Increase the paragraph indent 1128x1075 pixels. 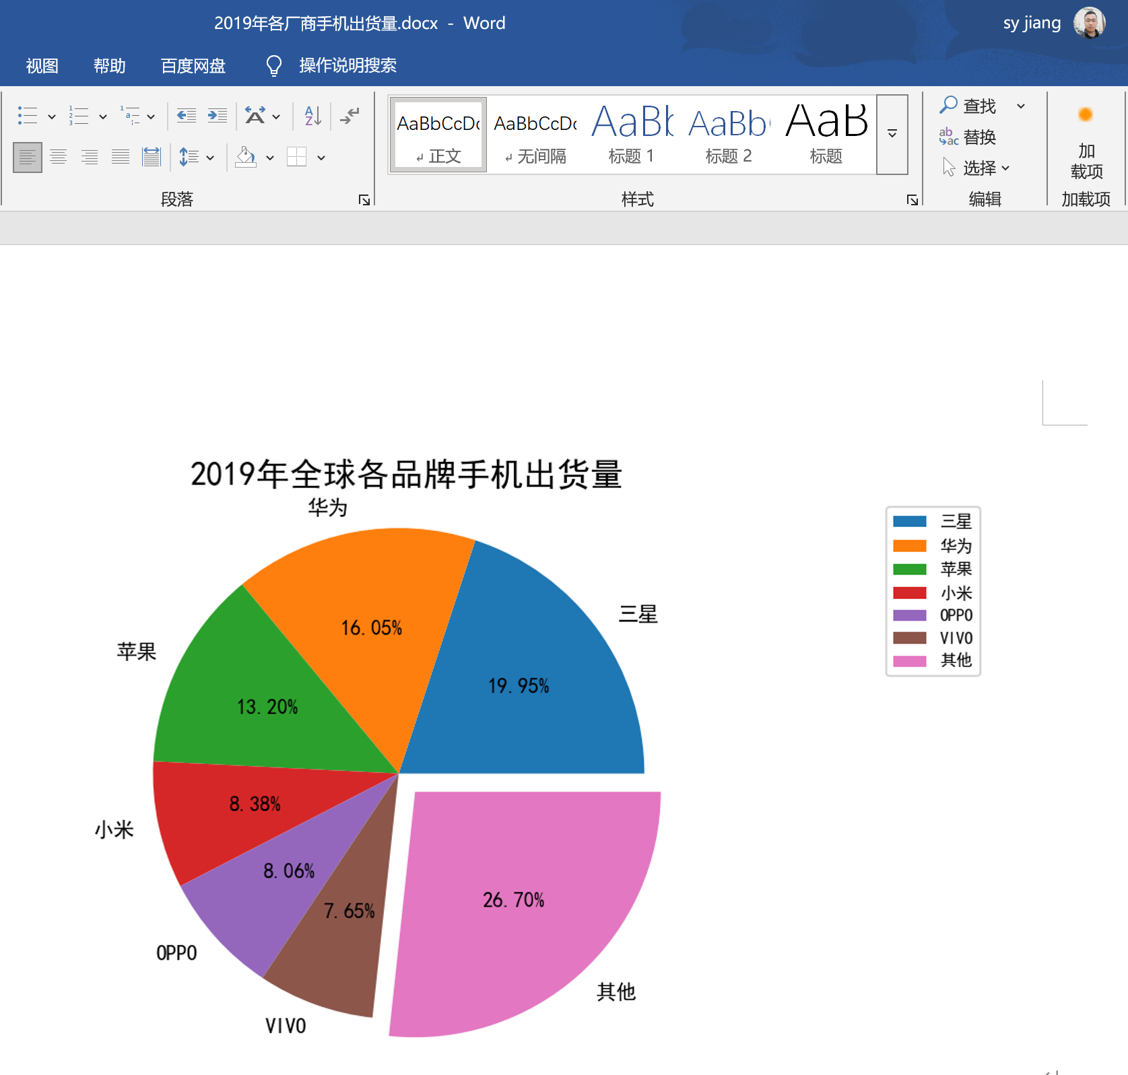218,116
